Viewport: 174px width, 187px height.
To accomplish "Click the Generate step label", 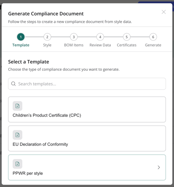I will [153, 45].
